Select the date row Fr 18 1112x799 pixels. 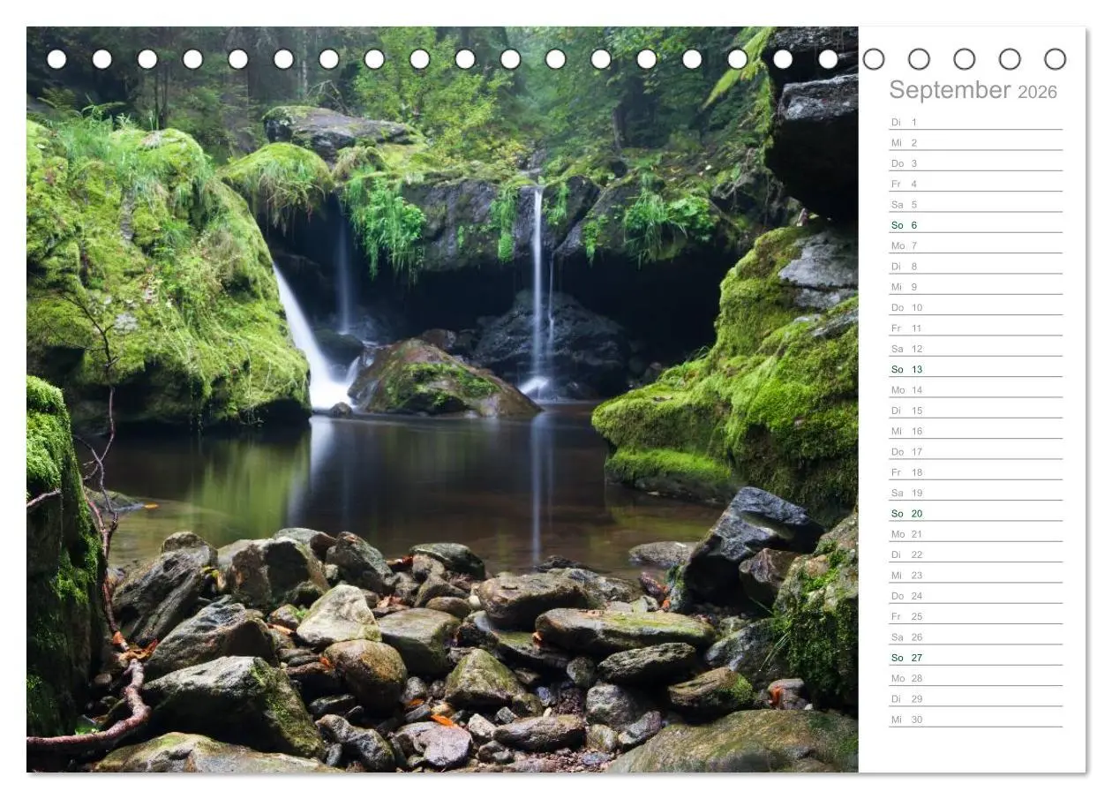[975, 472]
